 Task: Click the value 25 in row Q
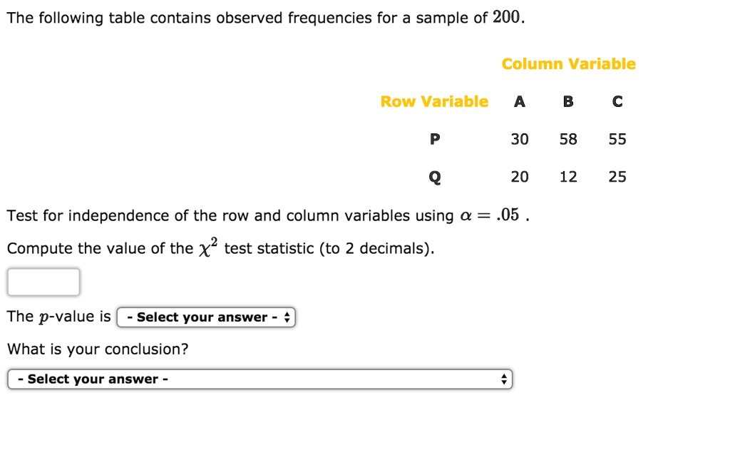coord(617,177)
